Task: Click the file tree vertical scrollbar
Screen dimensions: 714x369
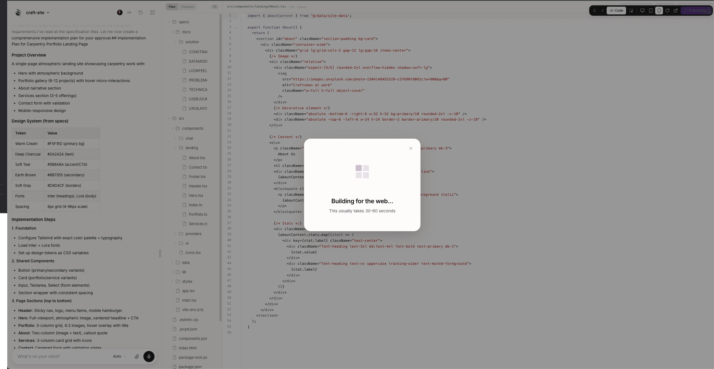Action: (221, 166)
